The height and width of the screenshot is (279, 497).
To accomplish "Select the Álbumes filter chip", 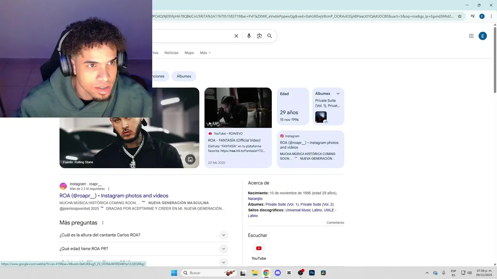I will pos(184,76).
